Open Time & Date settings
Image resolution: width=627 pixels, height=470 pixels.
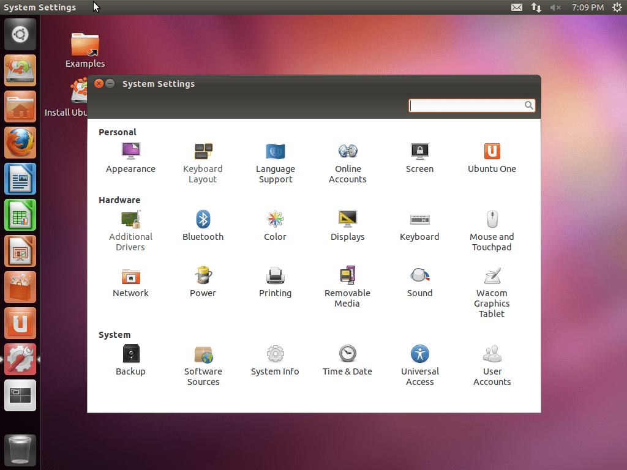(348, 360)
